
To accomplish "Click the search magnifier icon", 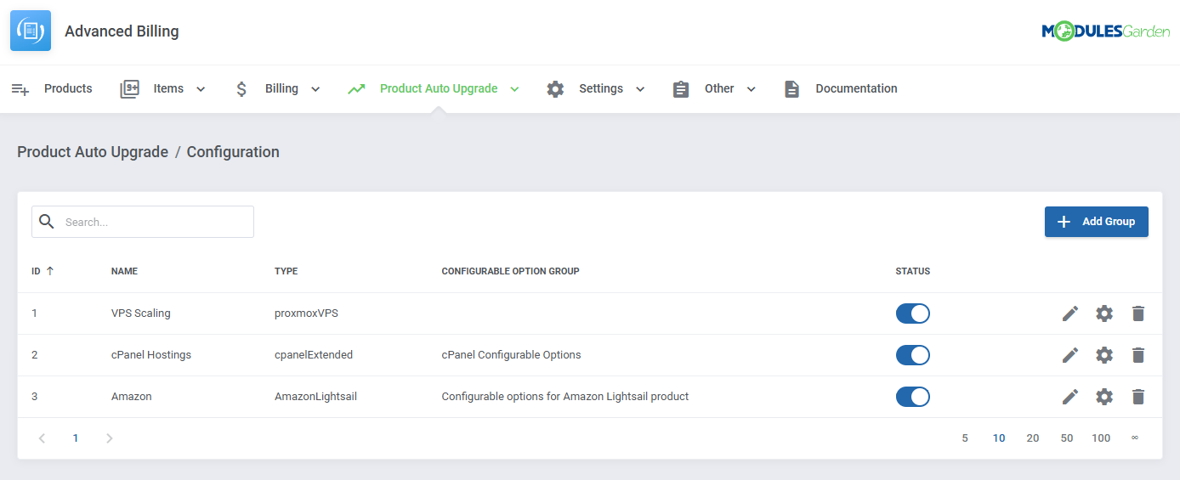I will point(48,222).
